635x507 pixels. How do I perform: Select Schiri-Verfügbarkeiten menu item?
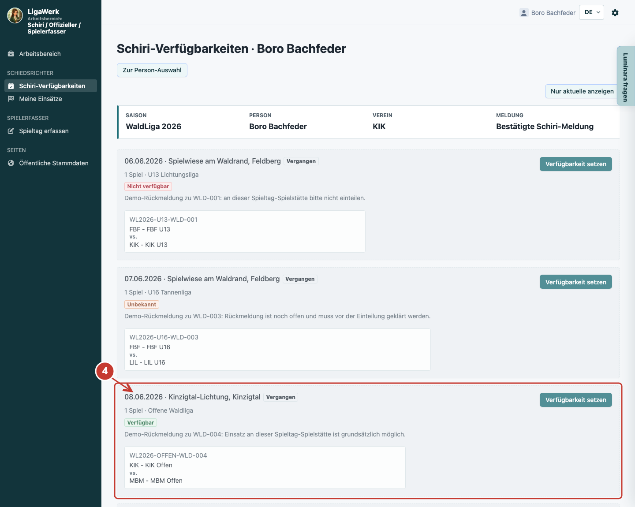click(51, 86)
